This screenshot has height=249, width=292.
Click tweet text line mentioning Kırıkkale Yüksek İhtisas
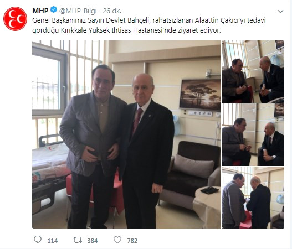126,30
